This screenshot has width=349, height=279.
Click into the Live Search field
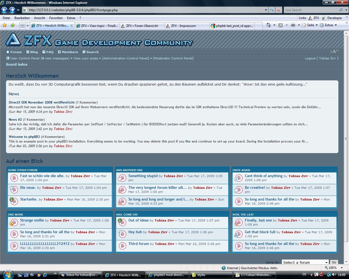click(311, 10)
